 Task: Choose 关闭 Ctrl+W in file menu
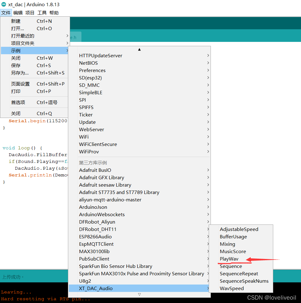[x=35, y=58]
